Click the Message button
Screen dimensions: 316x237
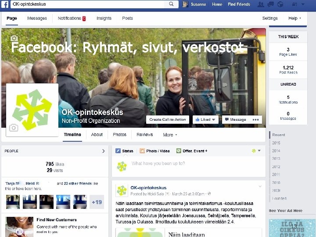coord(236,119)
